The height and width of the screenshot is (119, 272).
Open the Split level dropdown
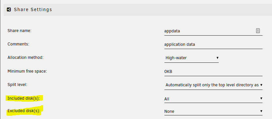click(213, 85)
